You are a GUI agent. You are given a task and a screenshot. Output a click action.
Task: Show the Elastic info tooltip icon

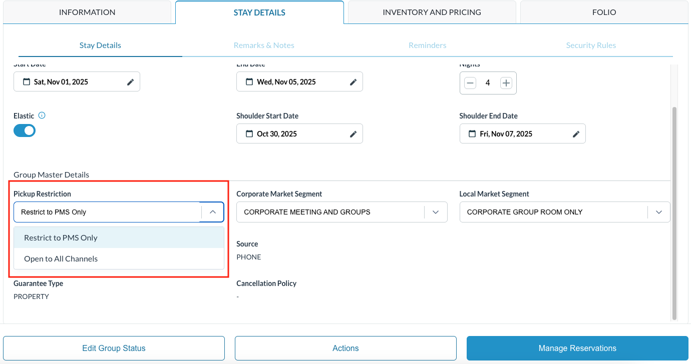42,115
